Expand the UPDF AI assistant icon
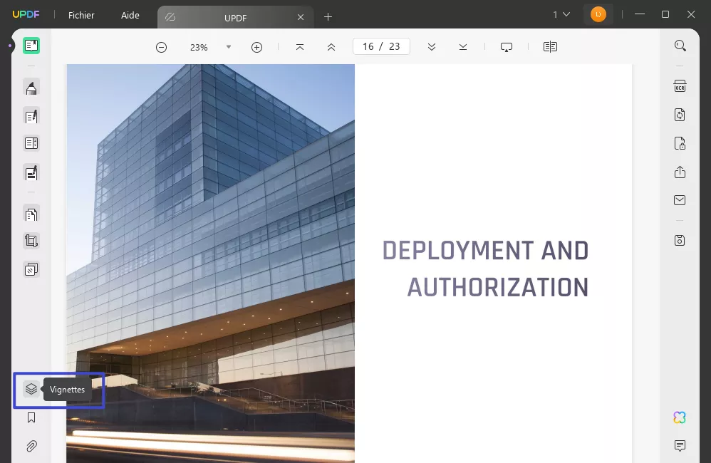 (x=680, y=417)
